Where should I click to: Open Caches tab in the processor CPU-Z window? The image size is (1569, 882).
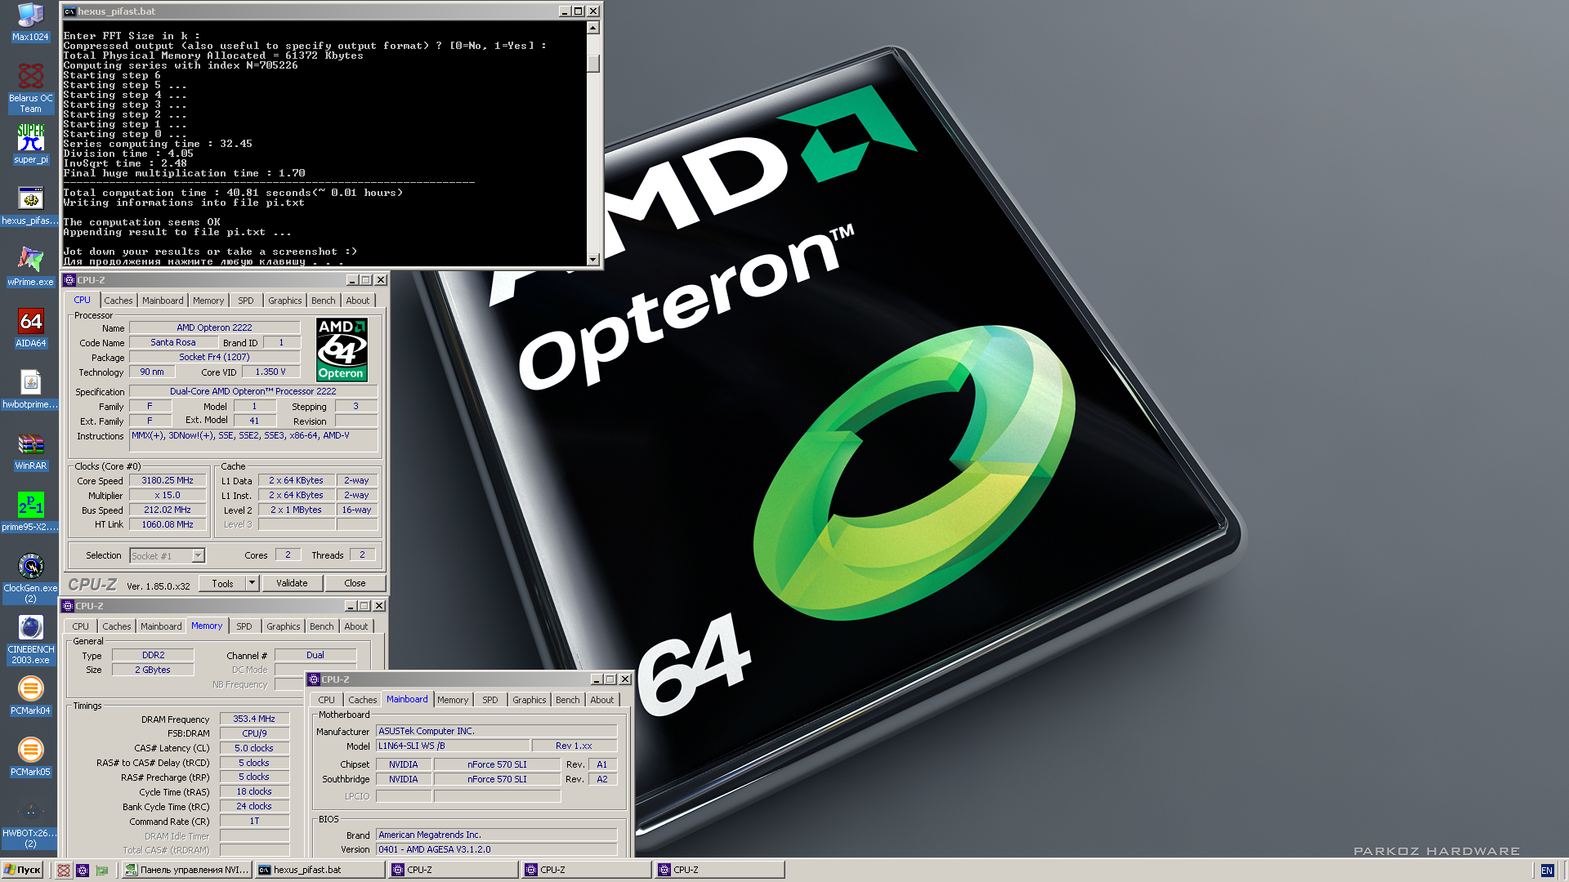click(118, 301)
